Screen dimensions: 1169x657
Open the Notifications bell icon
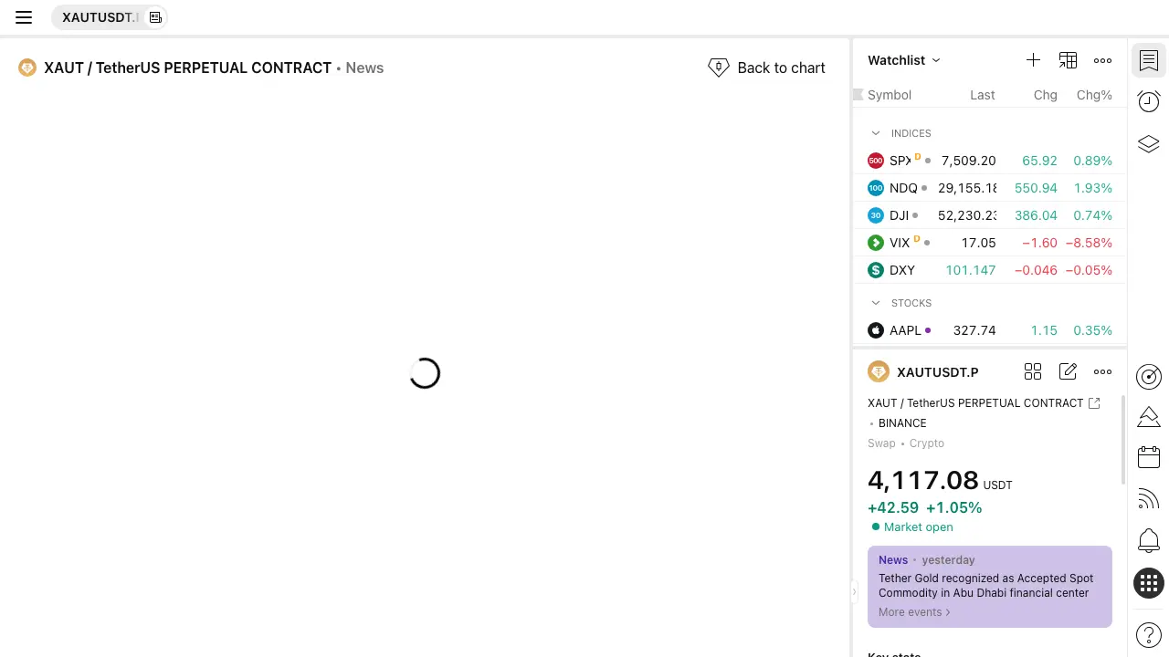(x=1149, y=540)
